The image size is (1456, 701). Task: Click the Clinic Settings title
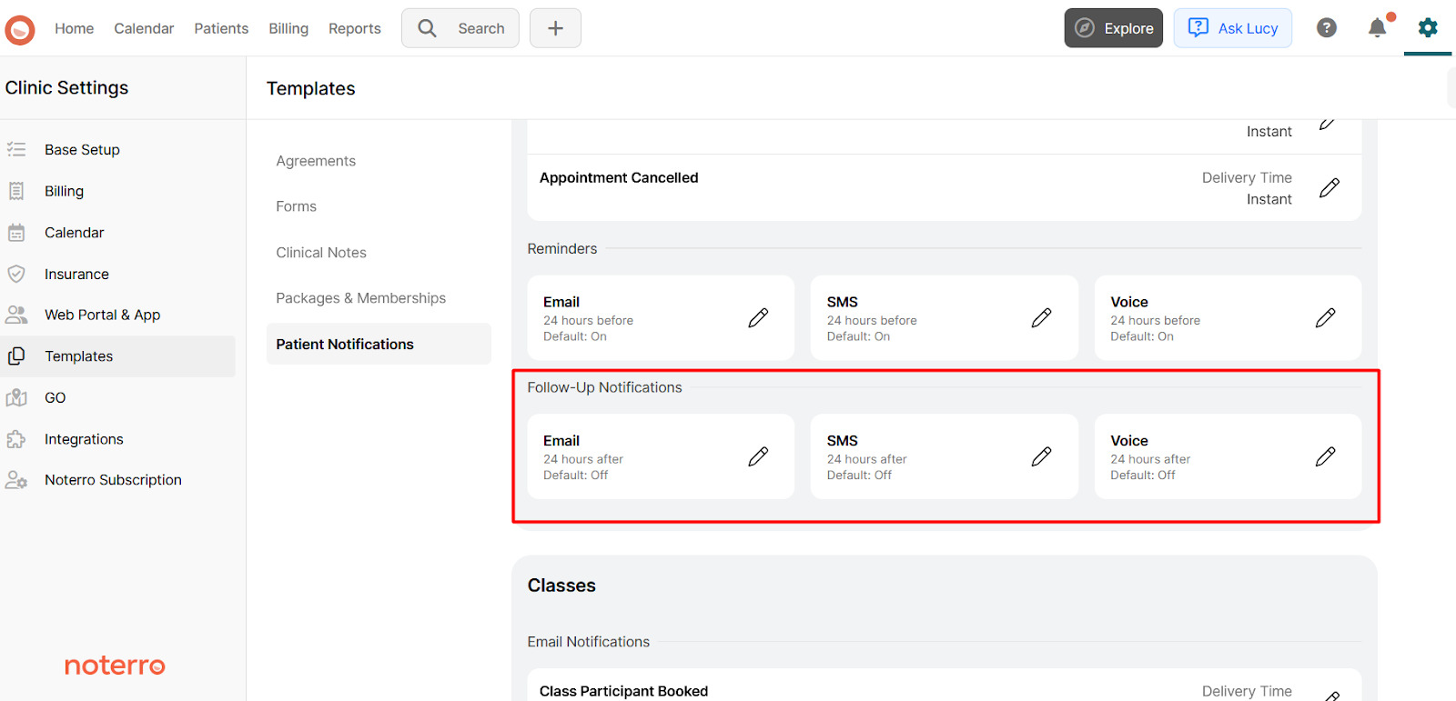coord(66,87)
